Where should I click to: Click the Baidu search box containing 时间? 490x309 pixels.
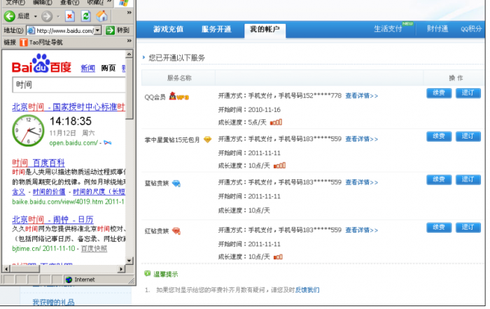point(69,85)
